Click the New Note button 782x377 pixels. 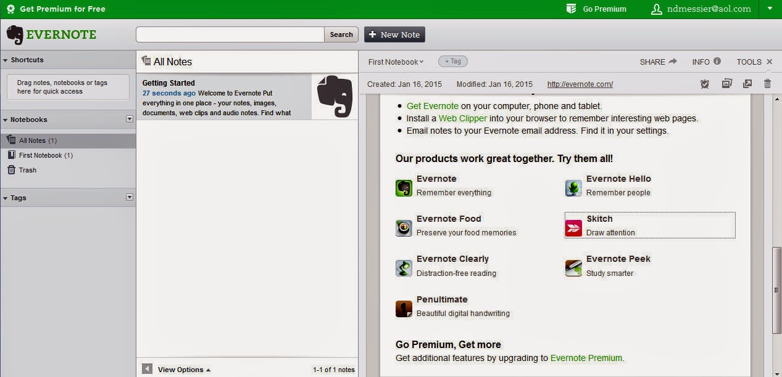394,34
